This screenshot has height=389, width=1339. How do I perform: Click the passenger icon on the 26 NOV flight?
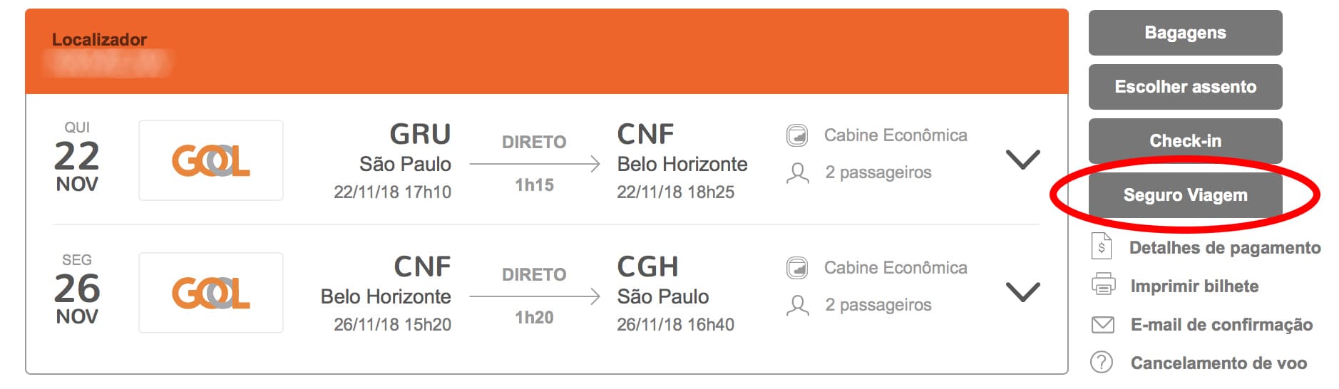(797, 306)
